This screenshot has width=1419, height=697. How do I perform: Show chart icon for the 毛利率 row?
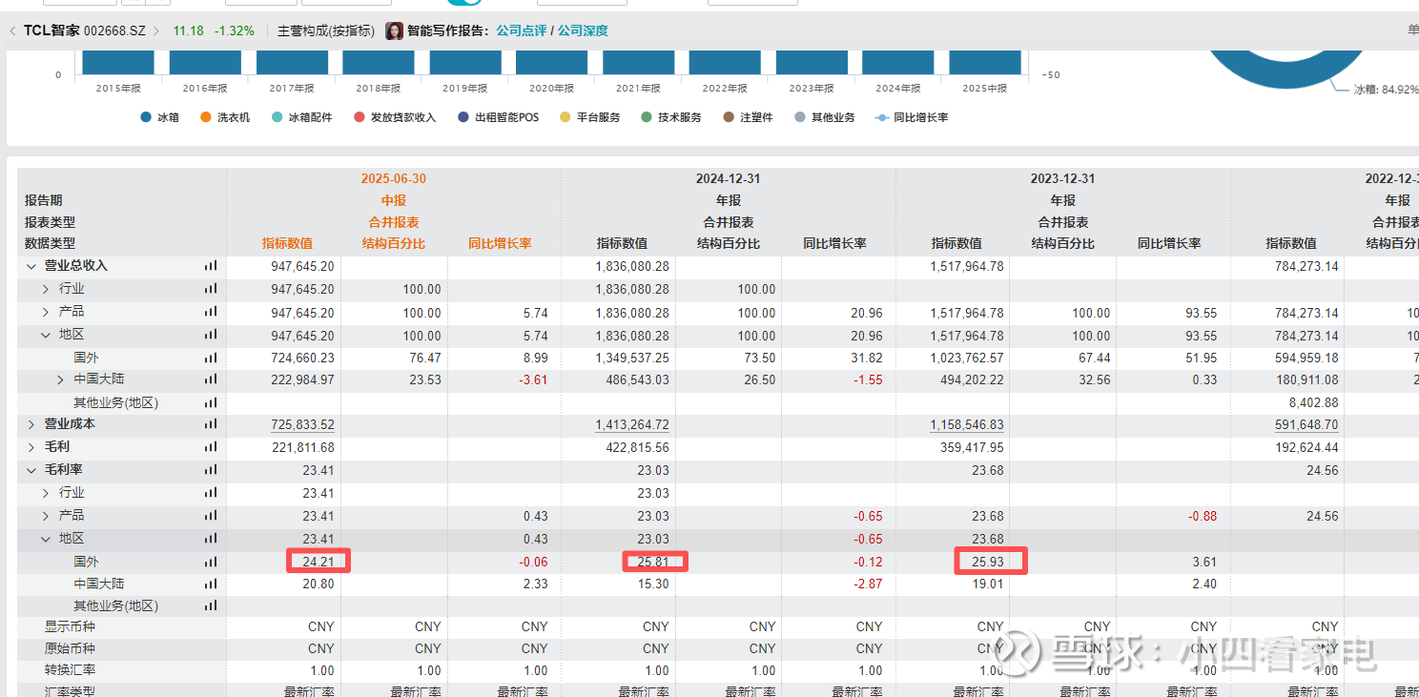211,470
